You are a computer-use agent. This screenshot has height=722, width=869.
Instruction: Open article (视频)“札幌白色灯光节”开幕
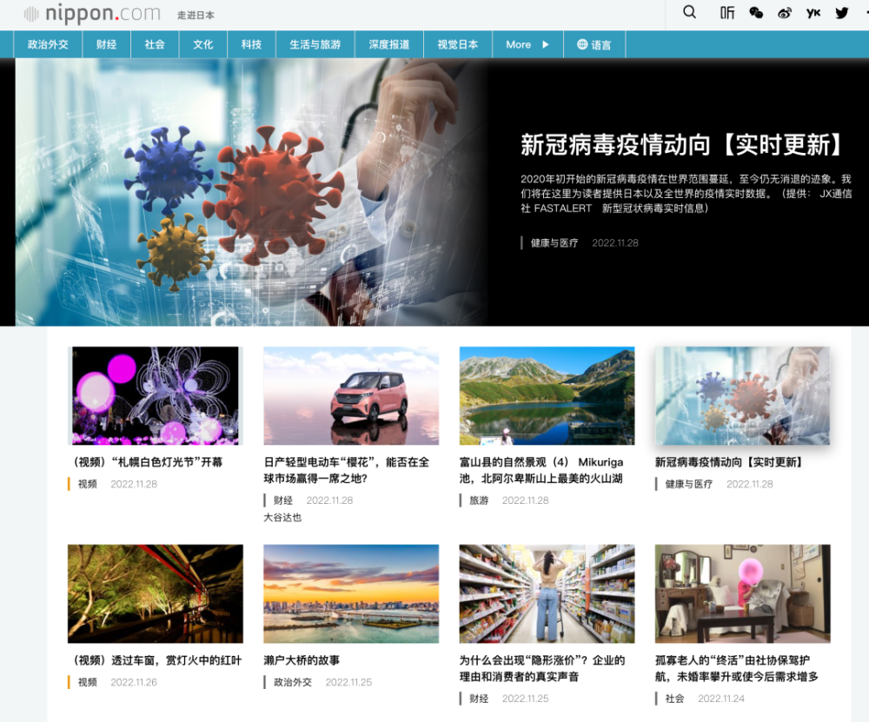(148, 462)
